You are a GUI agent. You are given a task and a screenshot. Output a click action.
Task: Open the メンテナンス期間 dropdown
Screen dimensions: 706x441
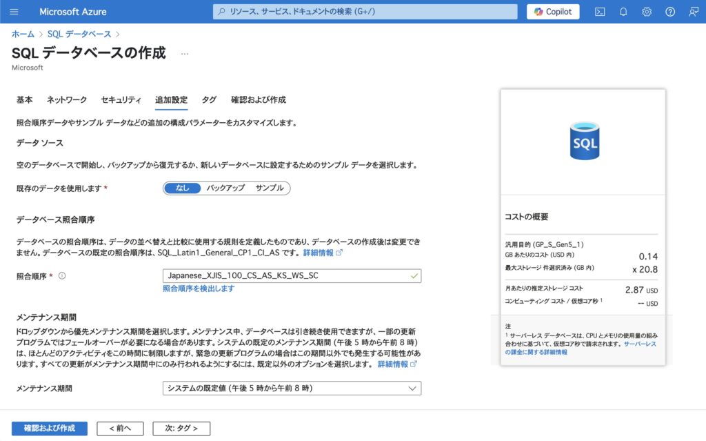(292, 389)
